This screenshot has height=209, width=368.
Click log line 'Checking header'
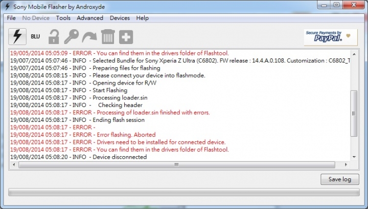click(76, 105)
